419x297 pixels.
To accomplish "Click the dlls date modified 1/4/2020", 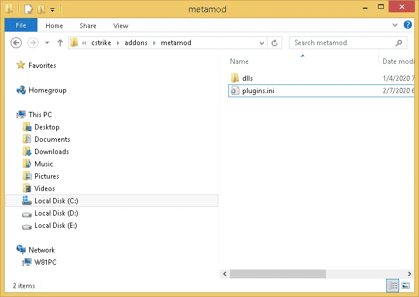I will pyautogui.click(x=398, y=78).
